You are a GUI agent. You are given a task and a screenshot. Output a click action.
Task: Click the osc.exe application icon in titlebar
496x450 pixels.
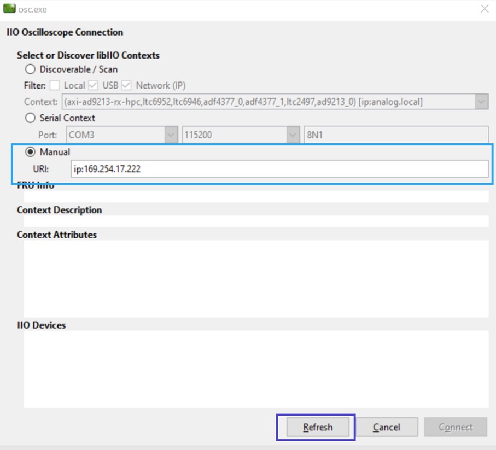(8, 9)
